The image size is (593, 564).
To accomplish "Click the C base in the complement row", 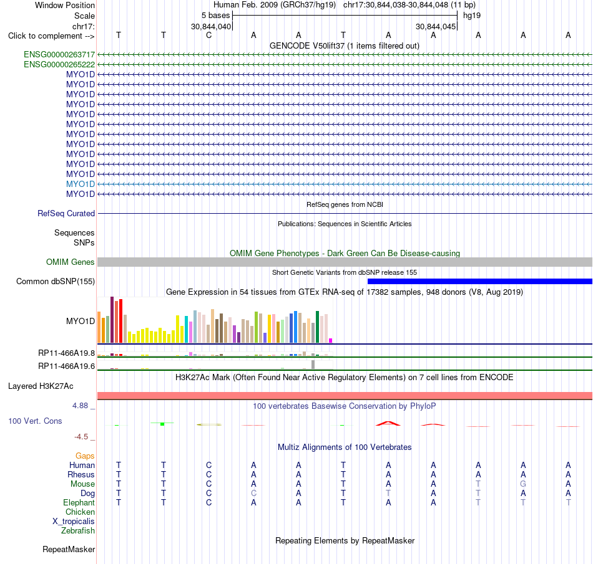I will click(208, 36).
